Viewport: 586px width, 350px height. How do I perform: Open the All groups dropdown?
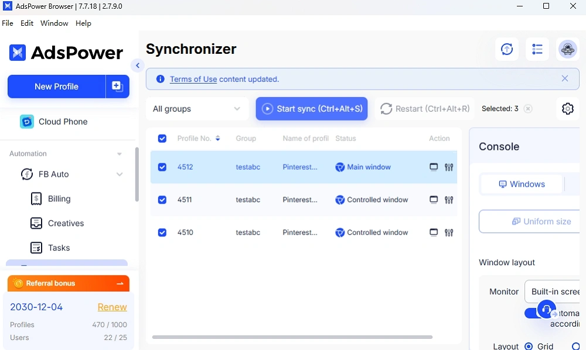pos(197,109)
